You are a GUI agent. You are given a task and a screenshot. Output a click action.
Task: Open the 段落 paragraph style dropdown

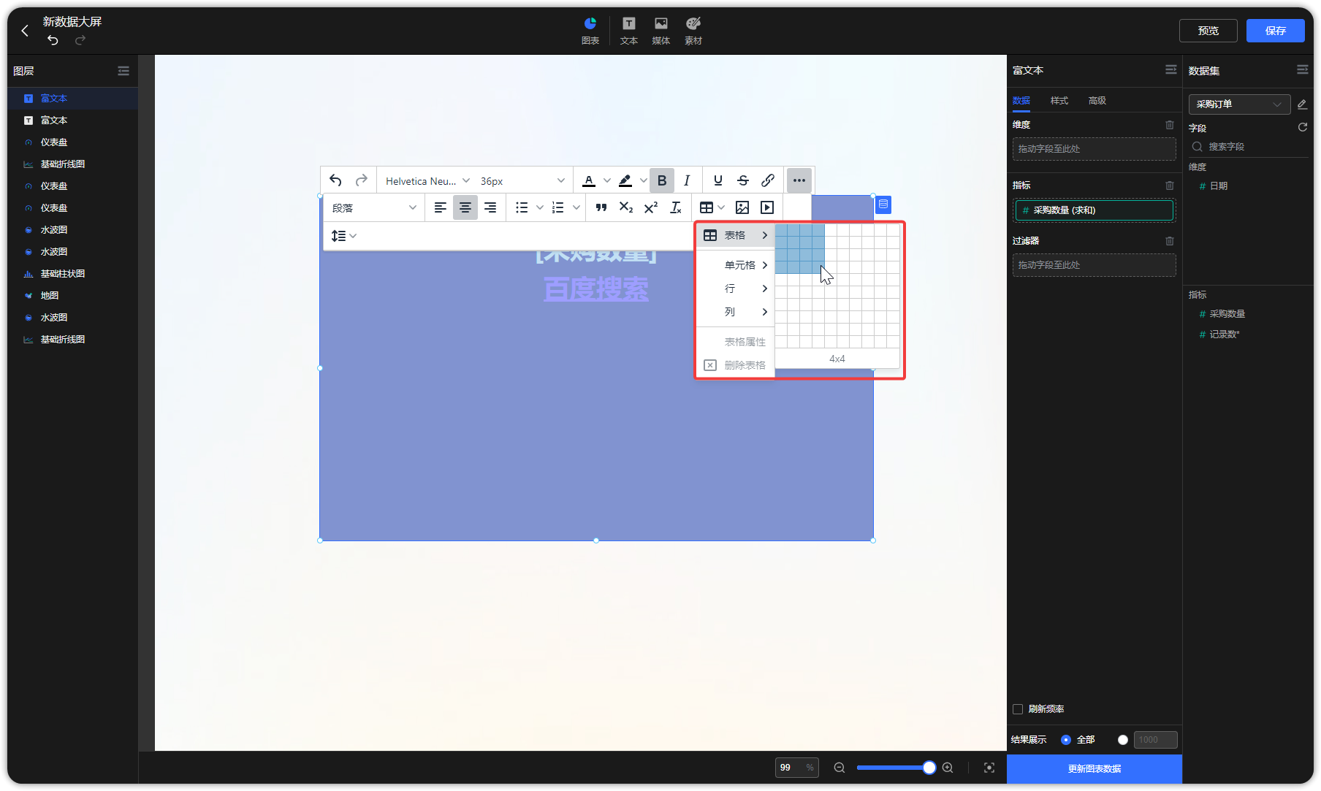tap(373, 207)
